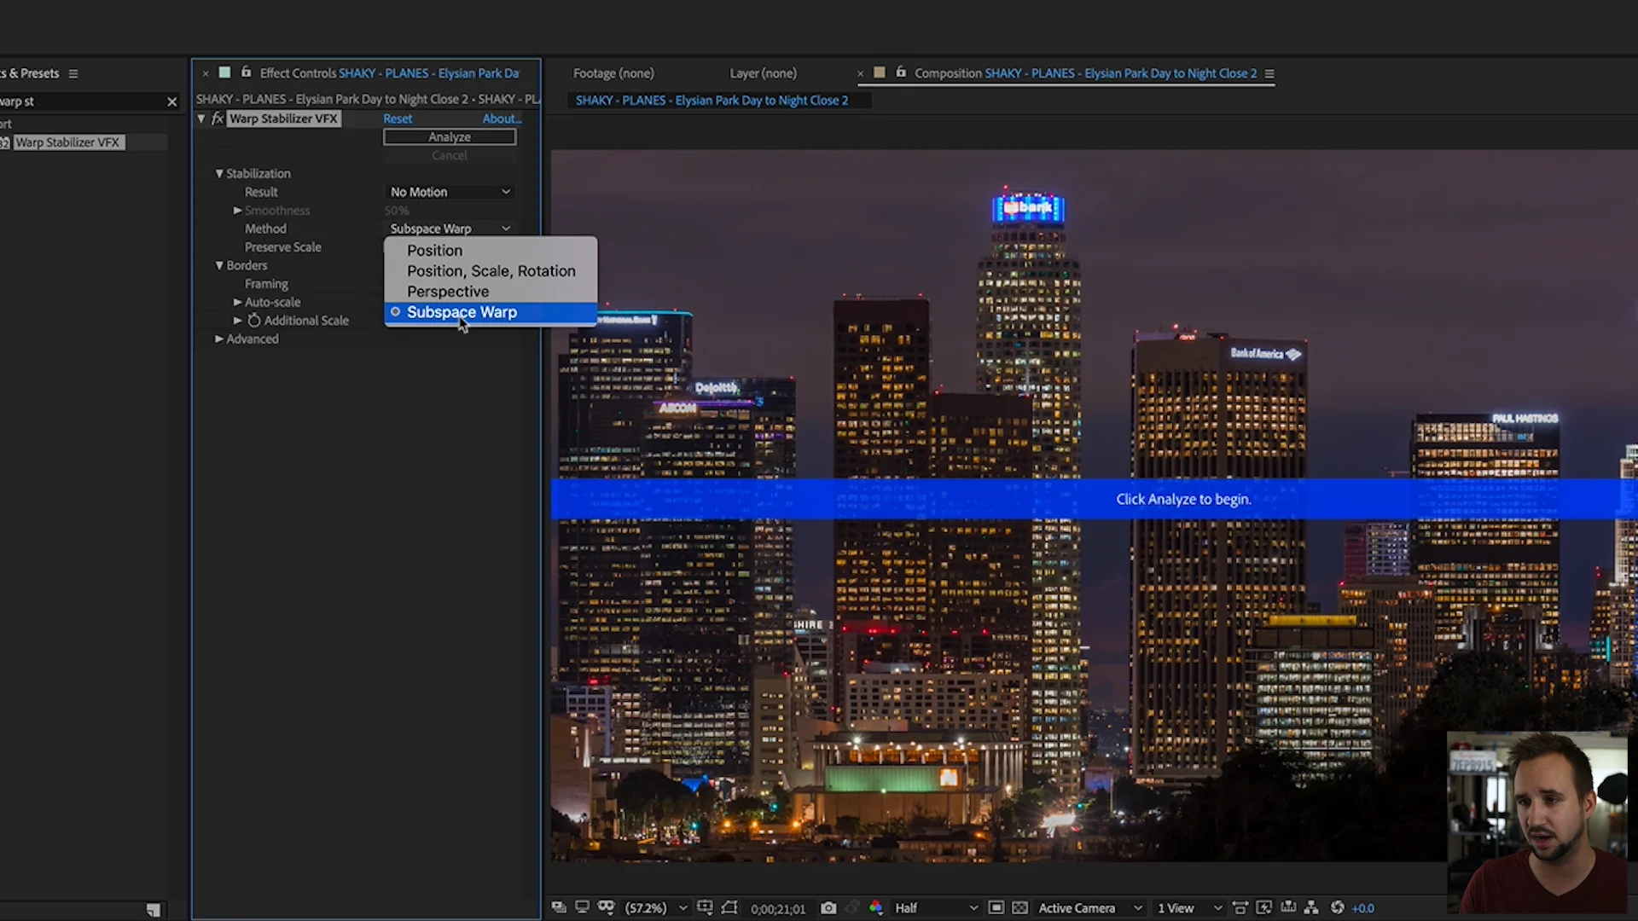
Task: Click the Preserve Scale label
Action: [x=283, y=247]
